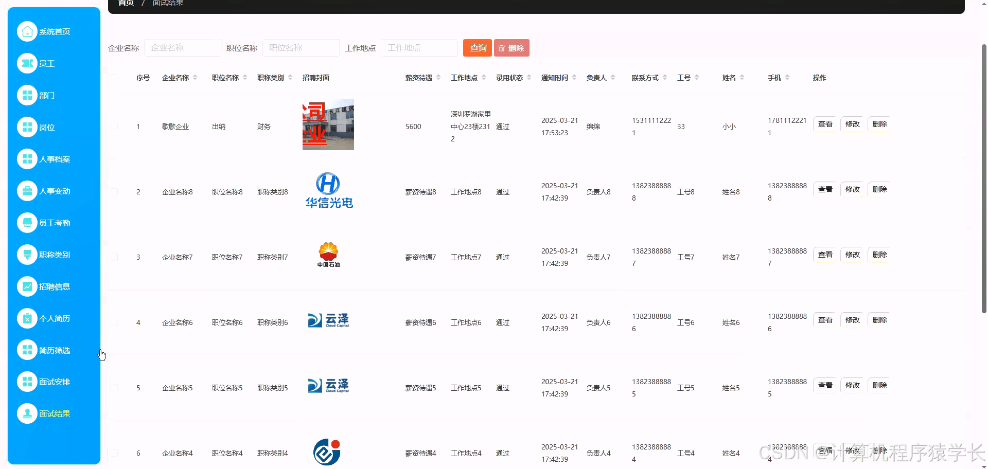Select the 面试安排 (Interview Schedule) icon

point(27,382)
